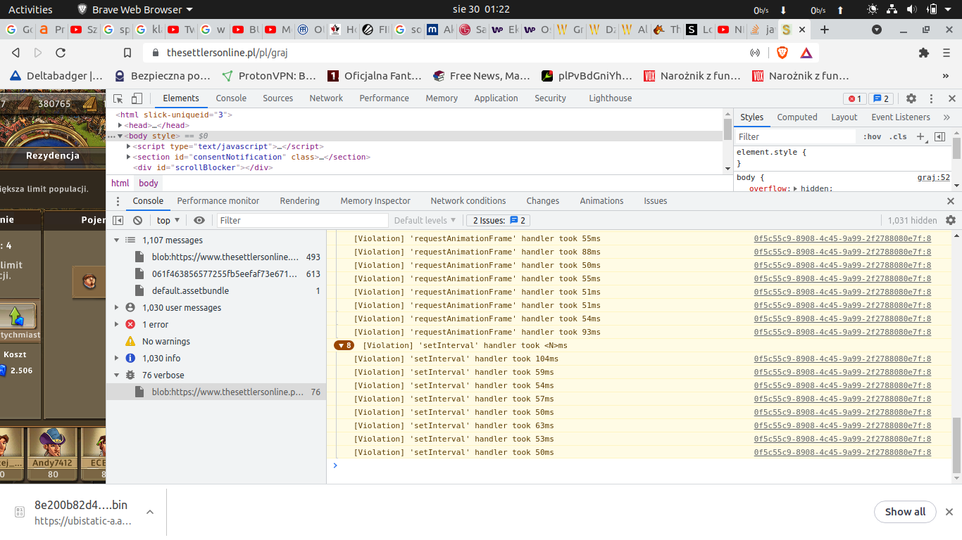Collapse the 1,107 messages group
The height and width of the screenshot is (540, 962).
117,240
